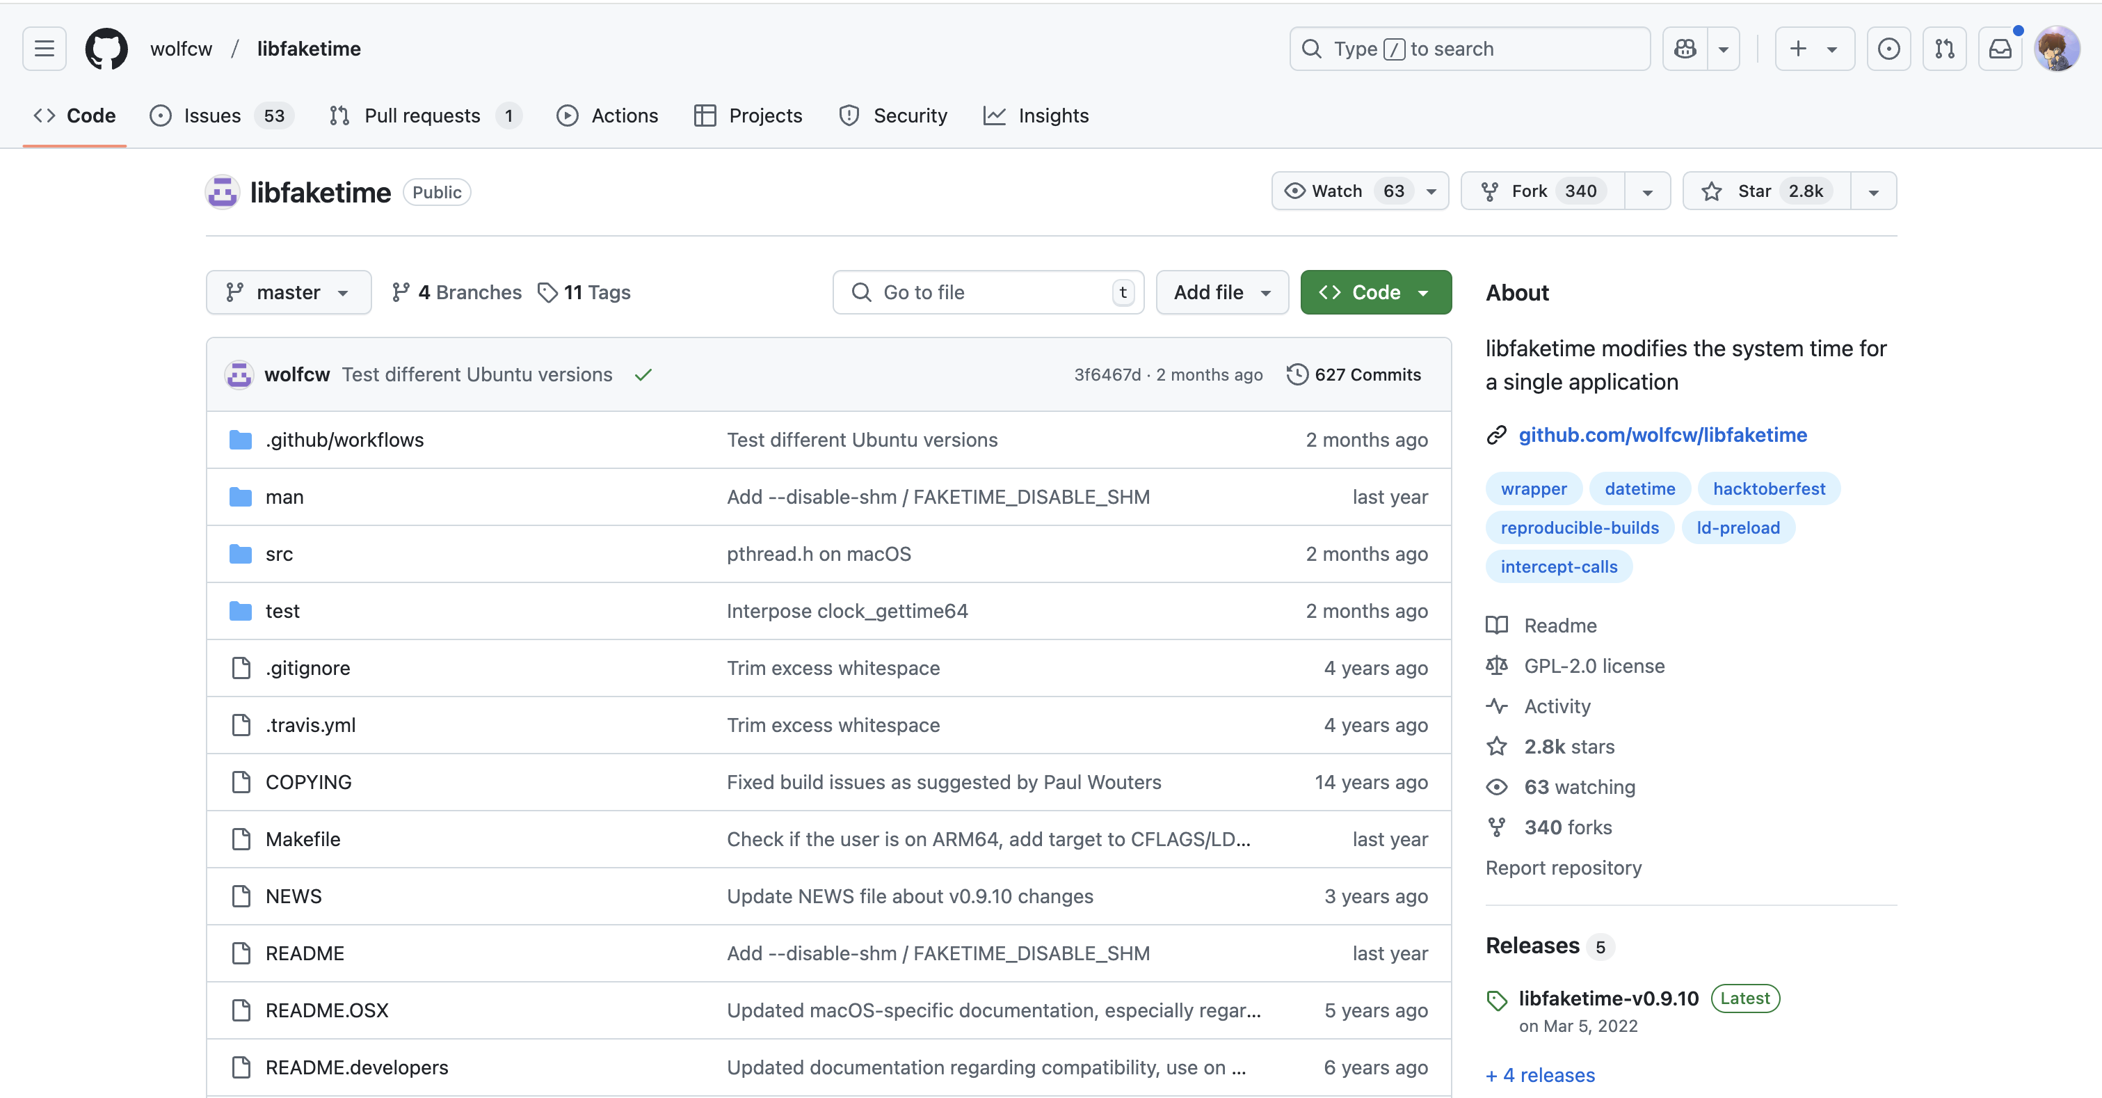Expand the Add file dropdown

pos(1221,292)
